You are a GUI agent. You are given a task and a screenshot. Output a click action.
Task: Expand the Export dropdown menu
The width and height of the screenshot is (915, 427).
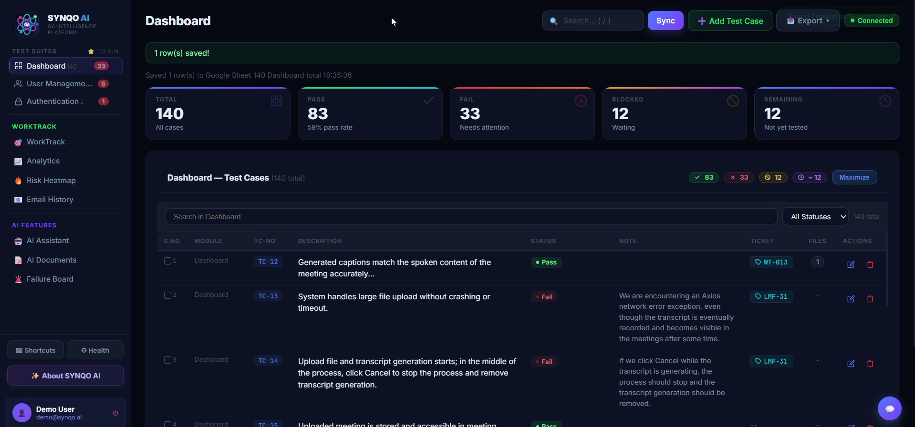click(808, 20)
